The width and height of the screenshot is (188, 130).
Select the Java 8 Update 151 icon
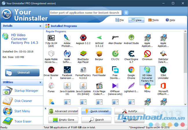pos(67,86)
